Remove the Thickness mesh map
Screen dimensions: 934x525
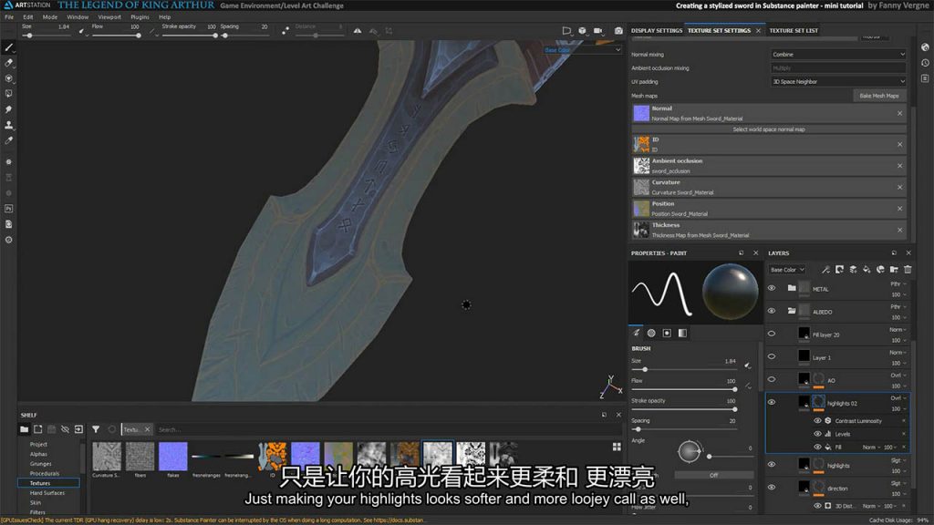899,230
